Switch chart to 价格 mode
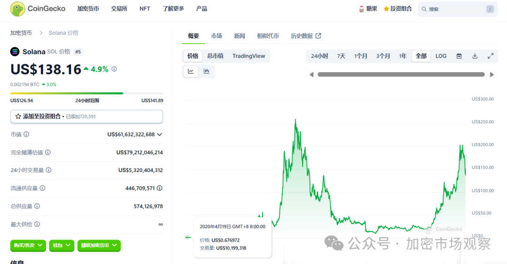Image resolution: width=507 pixels, height=264 pixels. pos(193,56)
